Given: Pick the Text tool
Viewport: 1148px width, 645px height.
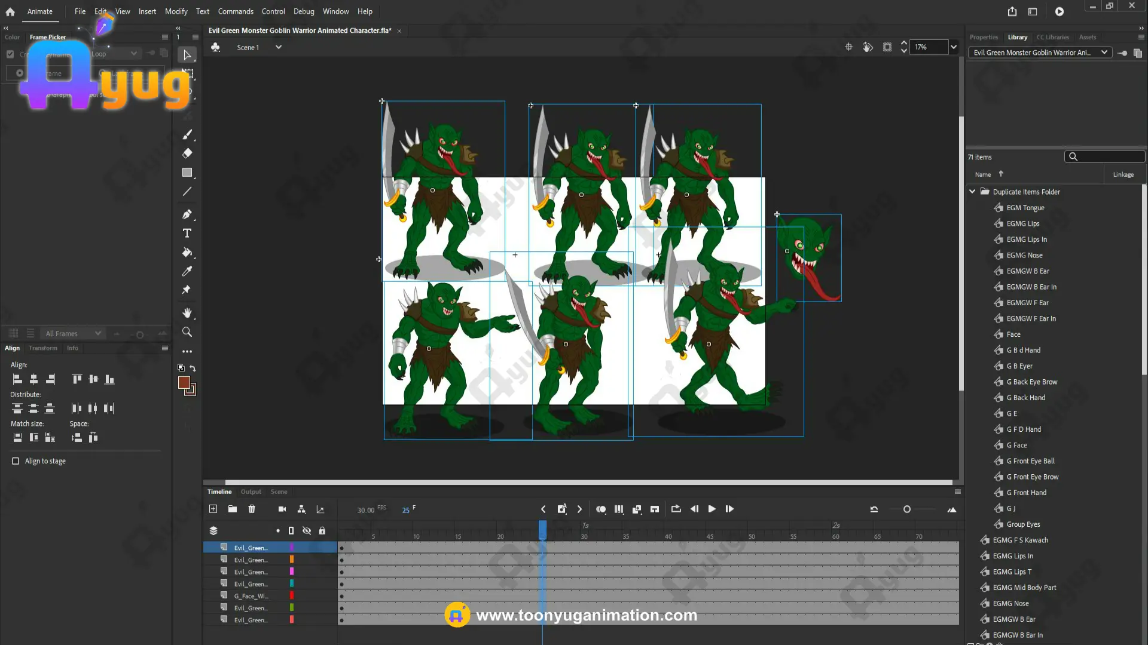Looking at the screenshot, I should point(187,233).
